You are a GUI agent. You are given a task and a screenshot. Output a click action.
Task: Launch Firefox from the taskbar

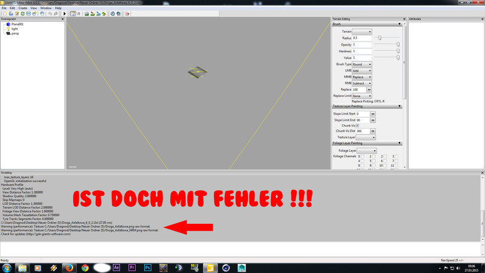point(69,268)
